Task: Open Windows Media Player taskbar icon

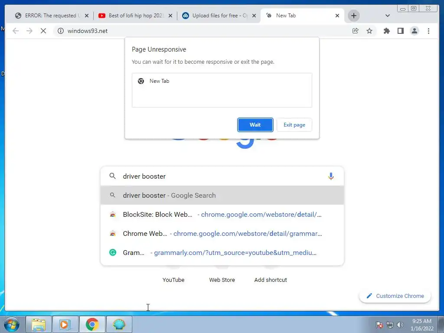Action: [x=65, y=324]
